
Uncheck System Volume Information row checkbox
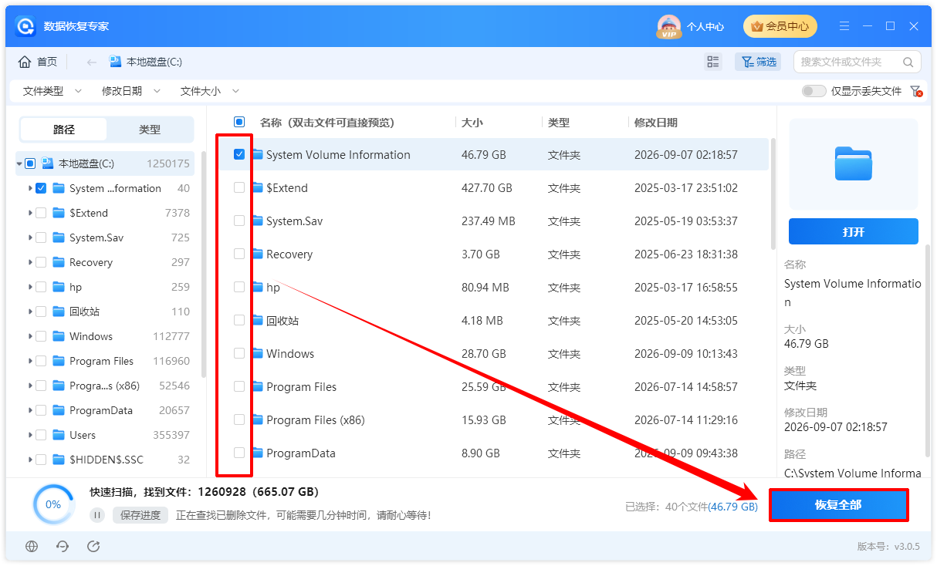[239, 154]
